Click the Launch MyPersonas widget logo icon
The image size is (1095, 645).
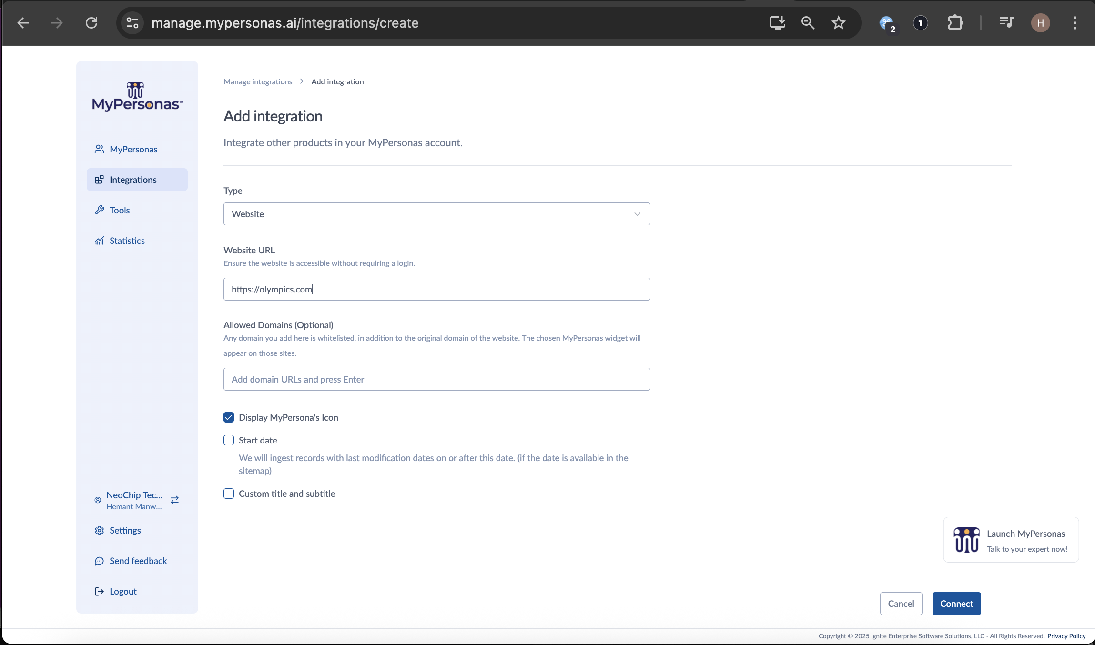tap(966, 540)
